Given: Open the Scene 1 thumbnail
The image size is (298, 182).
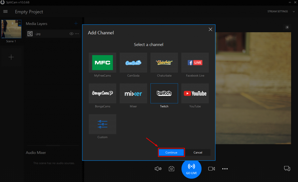Looking at the screenshot, I should (11, 29).
